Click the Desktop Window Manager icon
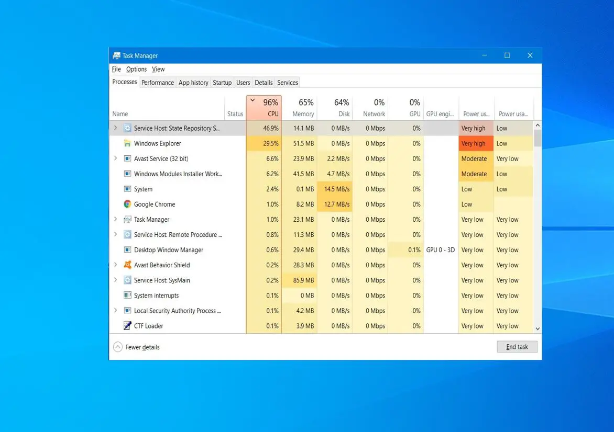The image size is (614, 432). [127, 250]
